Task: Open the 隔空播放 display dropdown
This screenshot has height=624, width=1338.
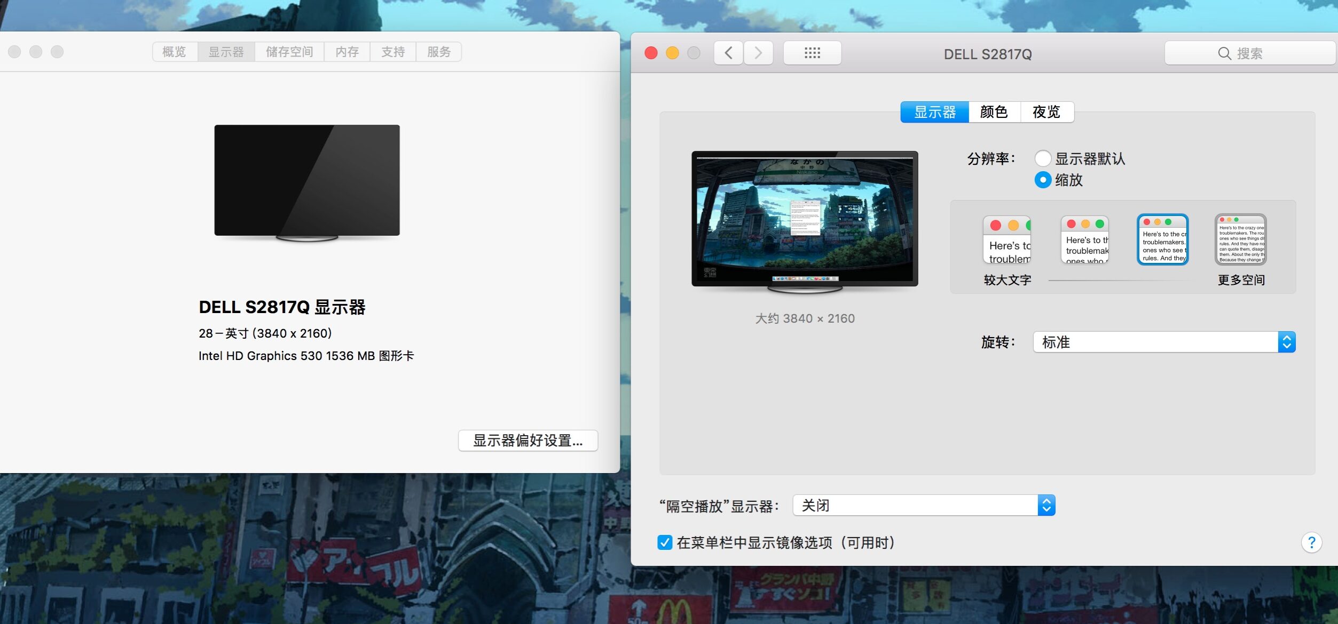Action: [x=924, y=505]
